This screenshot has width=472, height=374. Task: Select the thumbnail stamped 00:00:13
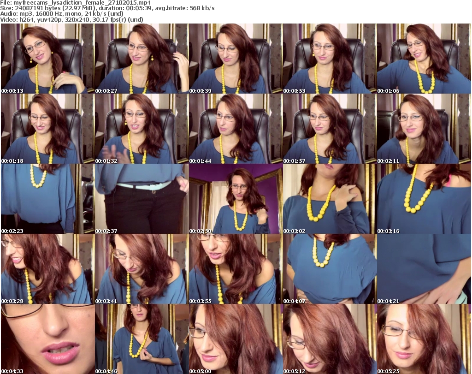47,59
